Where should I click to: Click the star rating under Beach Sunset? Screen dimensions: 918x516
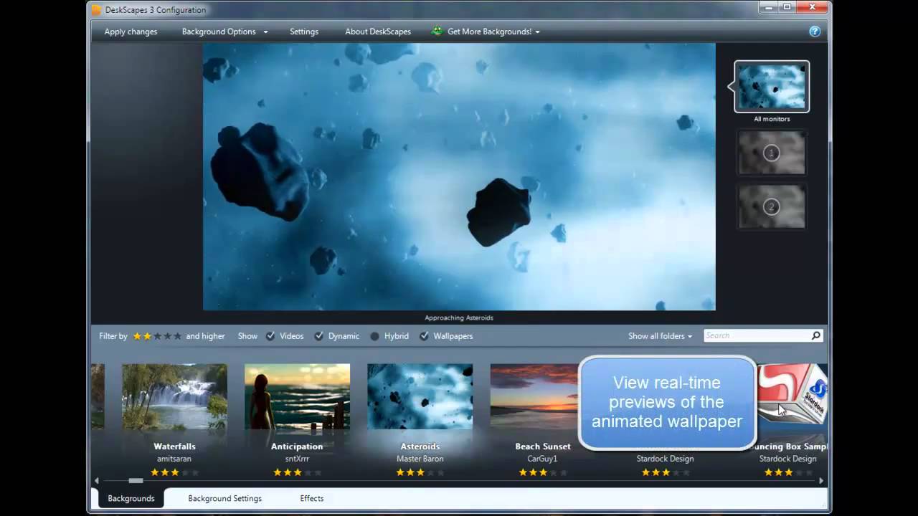pyautogui.click(x=543, y=472)
